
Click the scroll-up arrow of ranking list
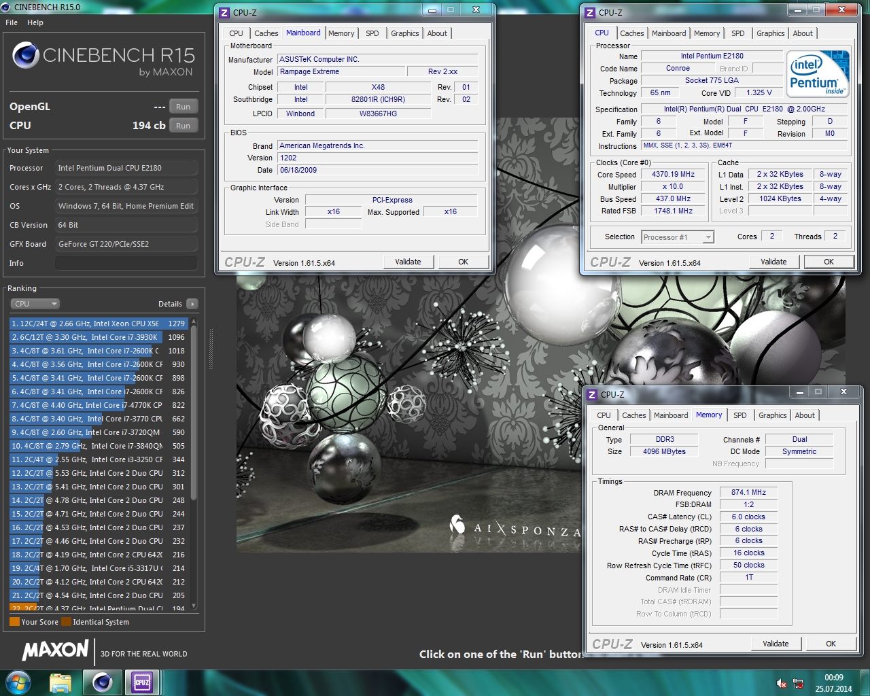pyautogui.click(x=194, y=321)
